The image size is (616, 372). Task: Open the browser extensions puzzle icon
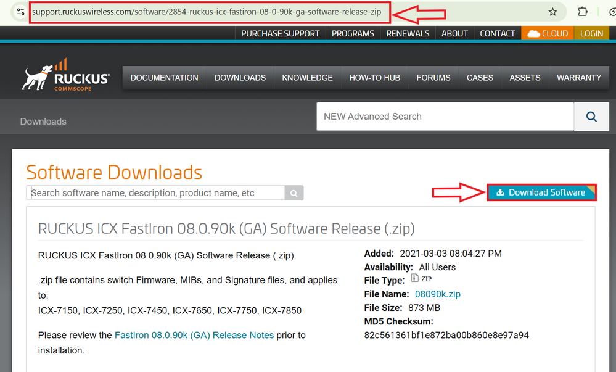(x=583, y=12)
